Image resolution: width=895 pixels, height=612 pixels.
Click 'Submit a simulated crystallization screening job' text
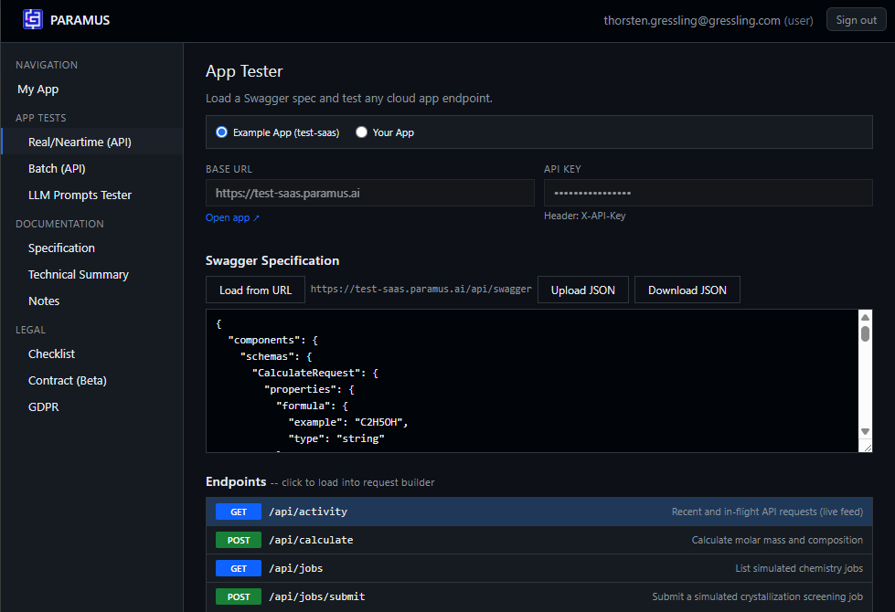758,596
